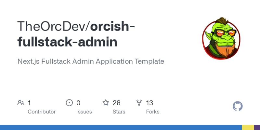Image resolution: width=260 pixels, height=130 pixels.
Task: Click the star icon
Action: click(106, 103)
